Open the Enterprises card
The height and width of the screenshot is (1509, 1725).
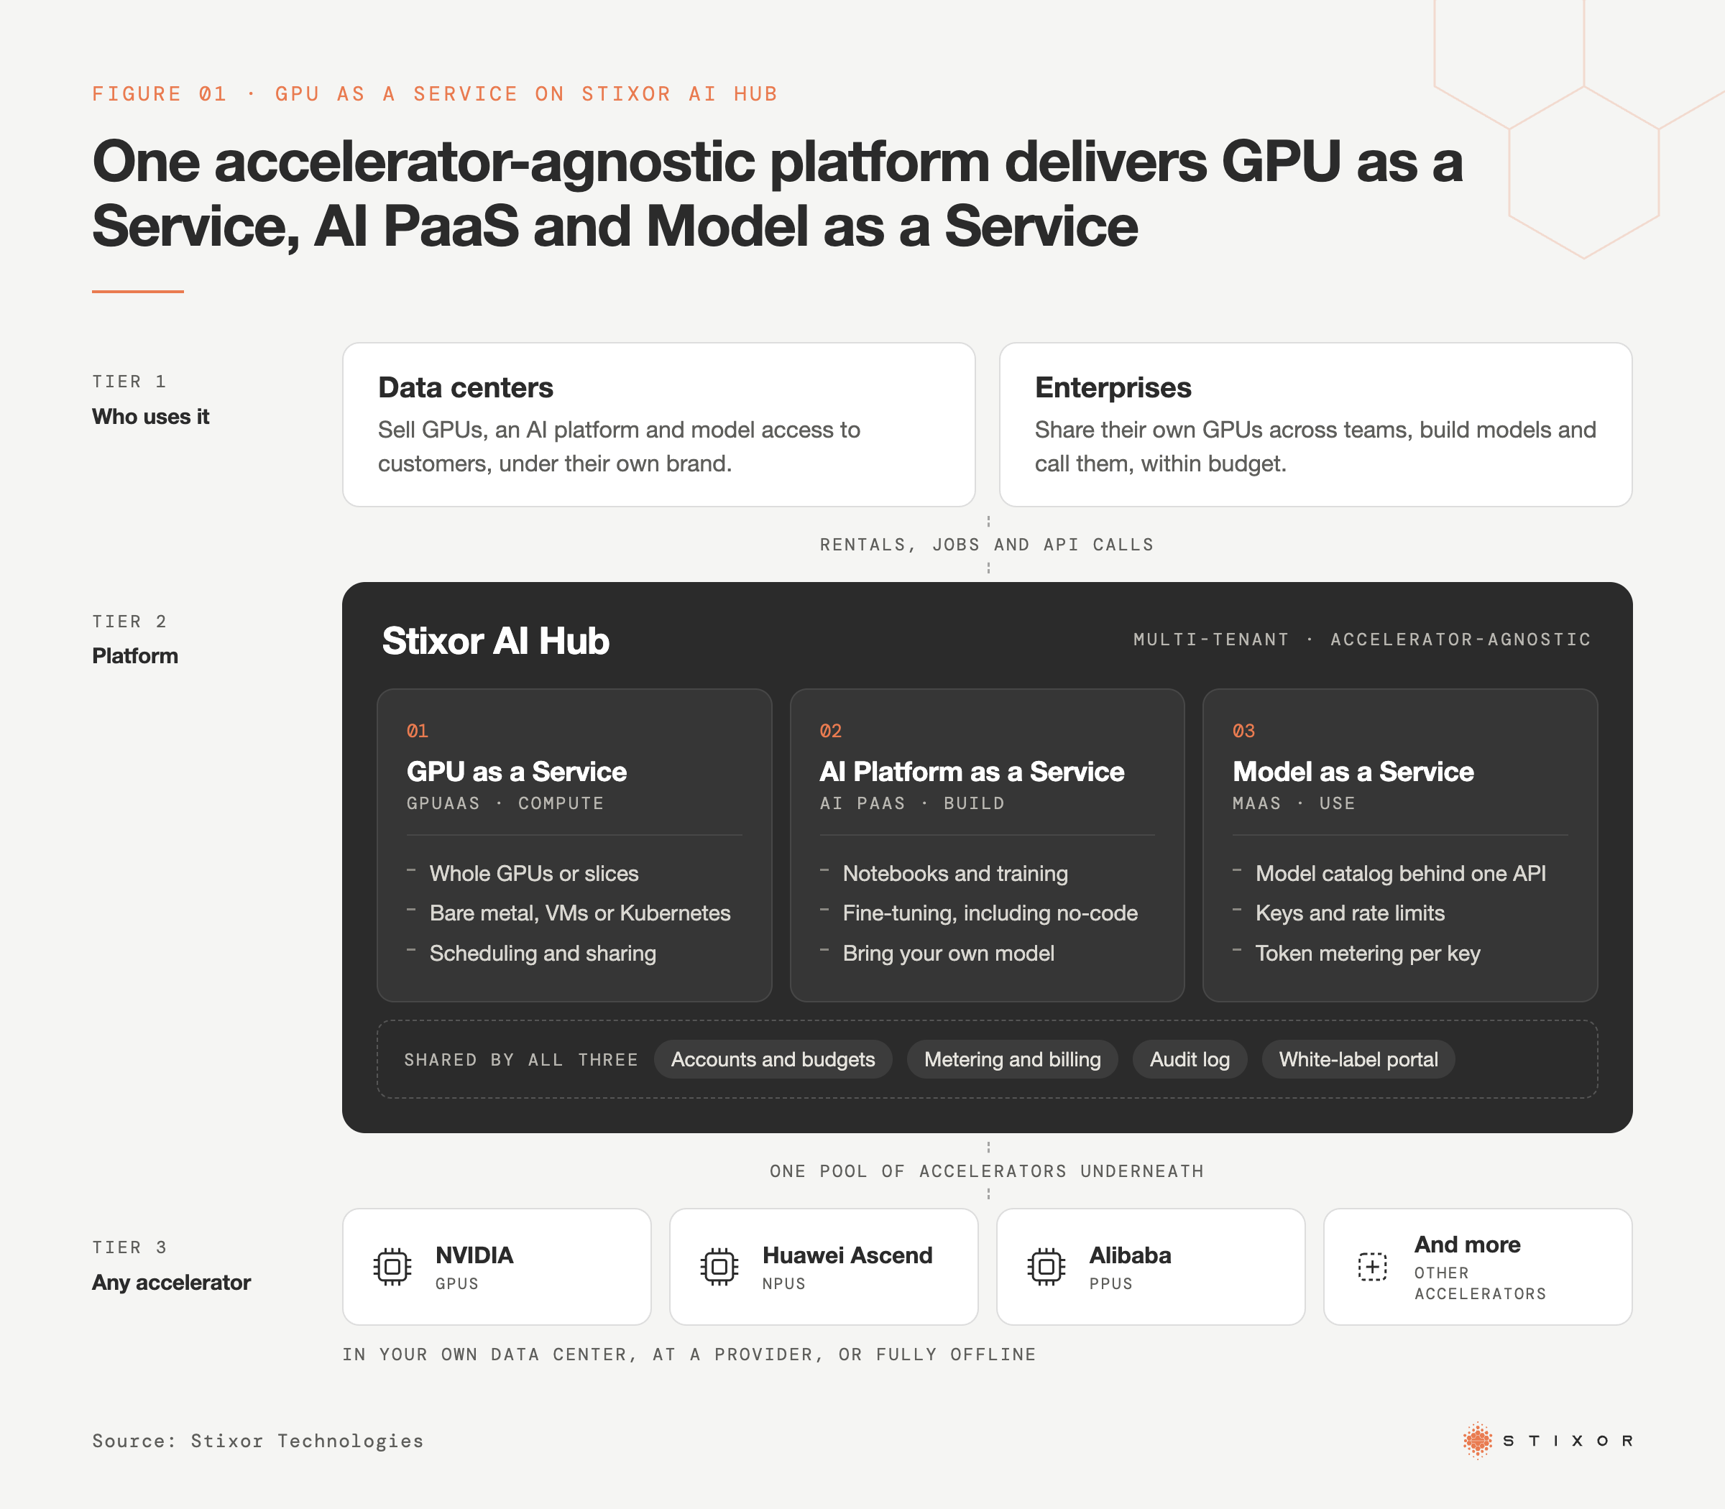pyautogui.click(x=1315, y=425)
